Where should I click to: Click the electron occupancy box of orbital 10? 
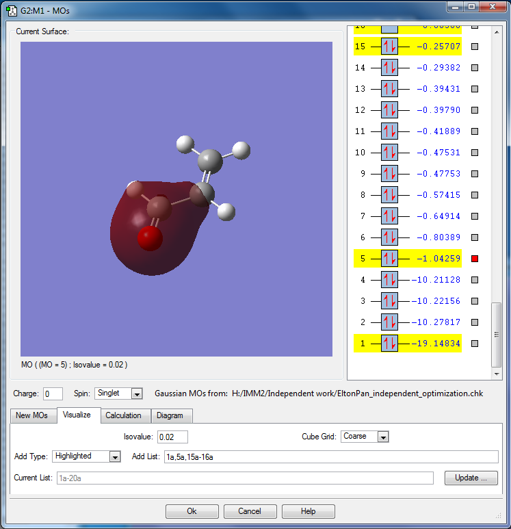click(x=389, y=153)
